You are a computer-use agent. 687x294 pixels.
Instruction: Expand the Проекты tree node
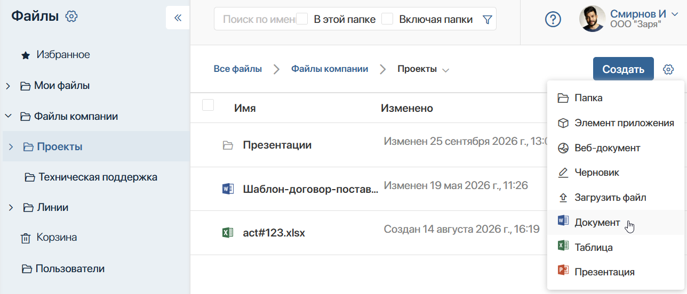click(x=11, y=147)
